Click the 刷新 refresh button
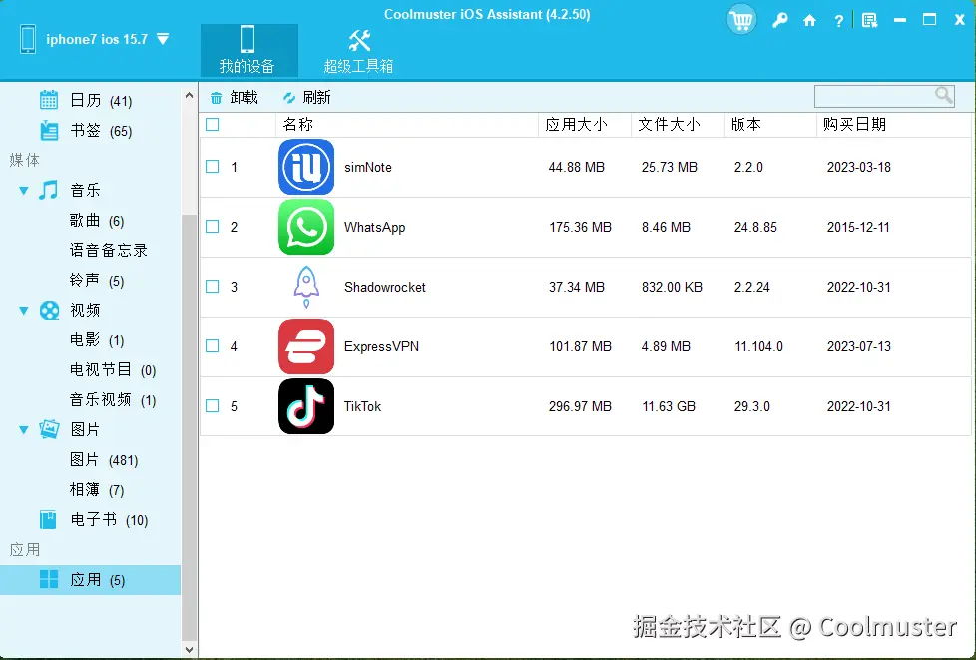The width and height of the screenshot is (976, 660). 306,98
